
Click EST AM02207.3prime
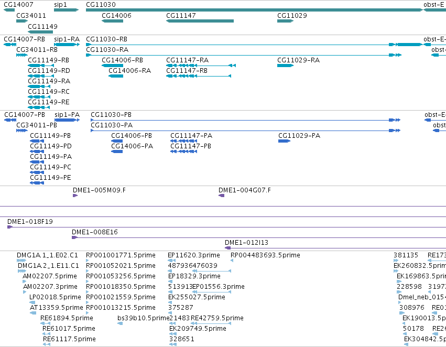(x=50, y=287)
